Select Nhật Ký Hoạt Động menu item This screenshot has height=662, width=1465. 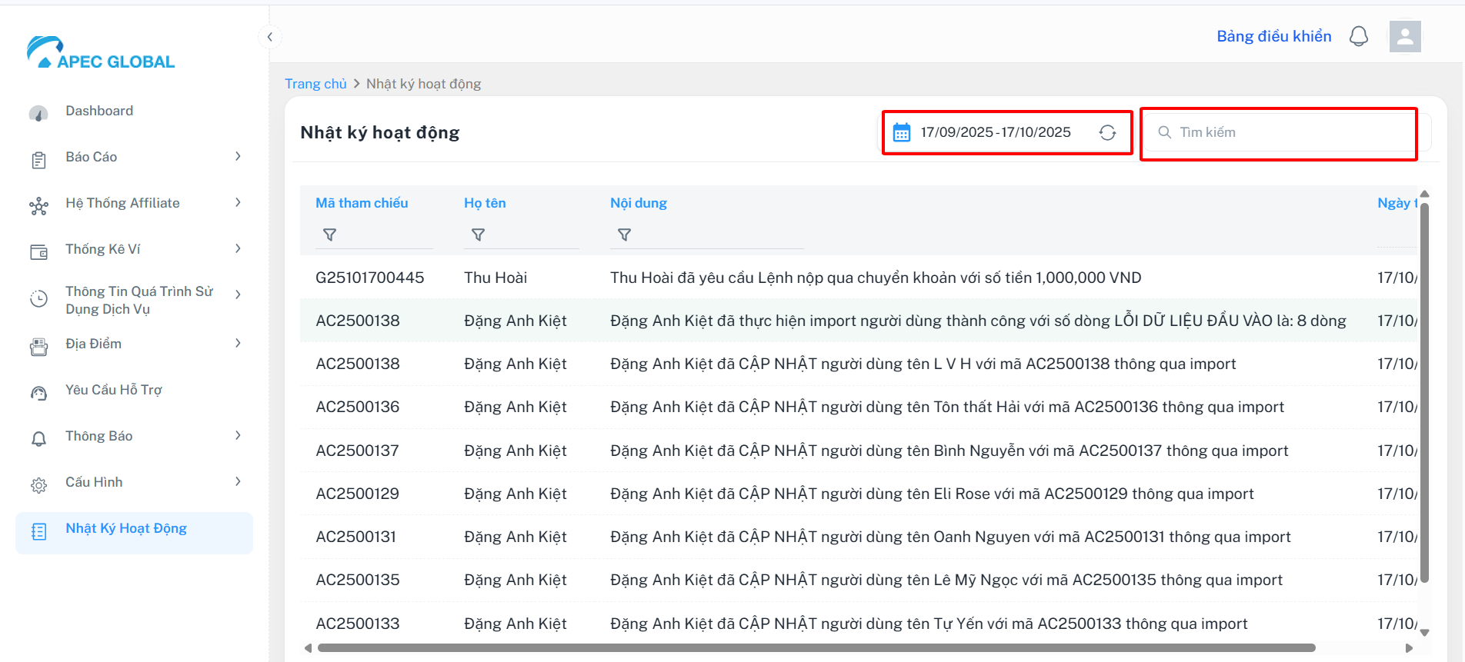point(126,528)
